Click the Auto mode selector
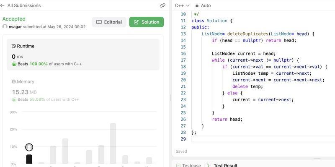 203,5
